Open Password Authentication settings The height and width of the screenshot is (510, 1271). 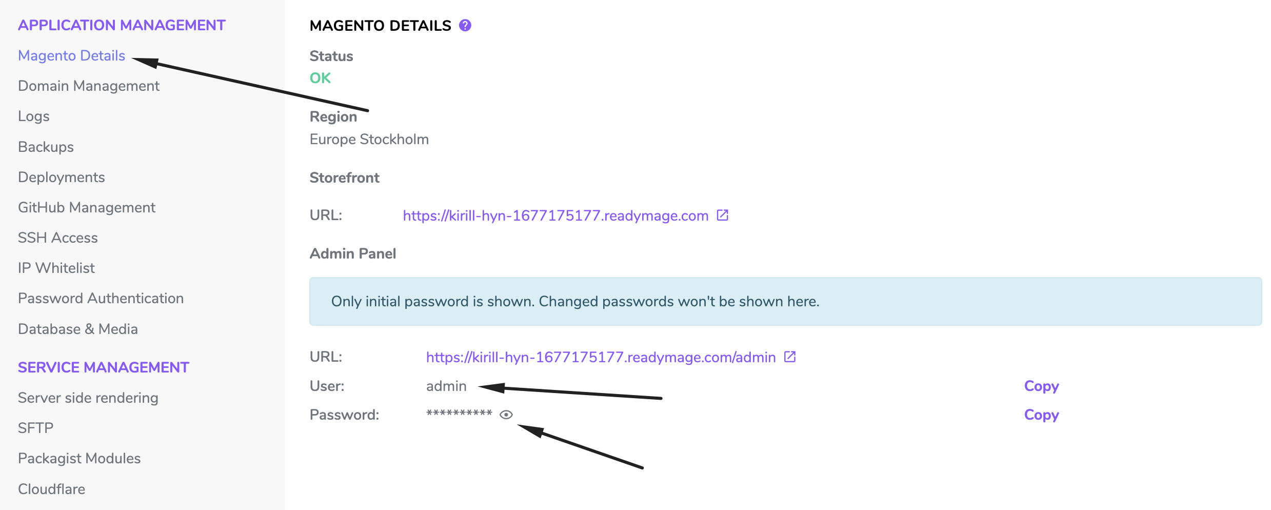pos(101,298)
